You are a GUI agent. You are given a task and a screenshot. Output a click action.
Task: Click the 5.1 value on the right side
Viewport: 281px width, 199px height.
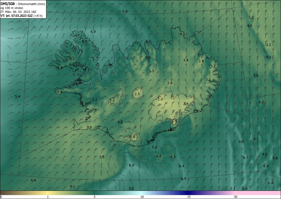[x=268, y=57]
